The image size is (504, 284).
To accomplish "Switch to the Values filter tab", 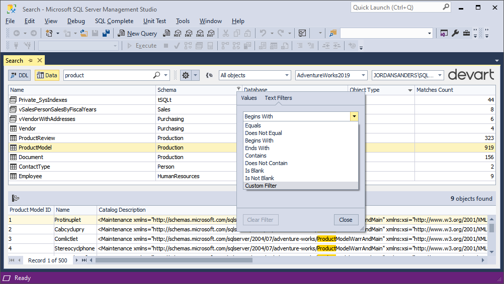I will pyautogui.click(x=249, y=98).
